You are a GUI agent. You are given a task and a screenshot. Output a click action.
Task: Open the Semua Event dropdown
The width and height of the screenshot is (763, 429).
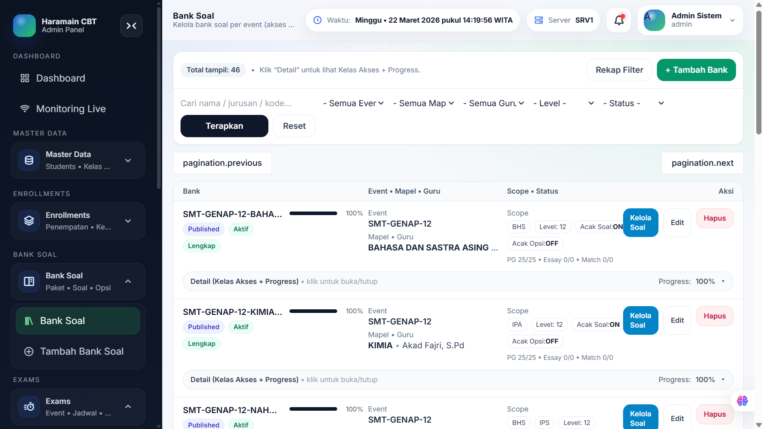click(x=353, y=103)
